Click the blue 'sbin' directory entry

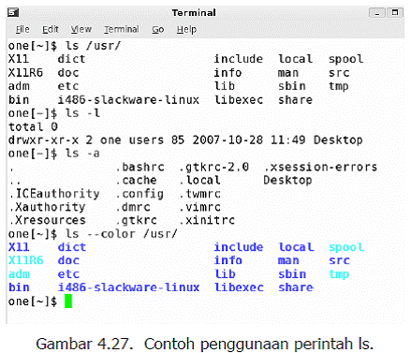[292, 274]
